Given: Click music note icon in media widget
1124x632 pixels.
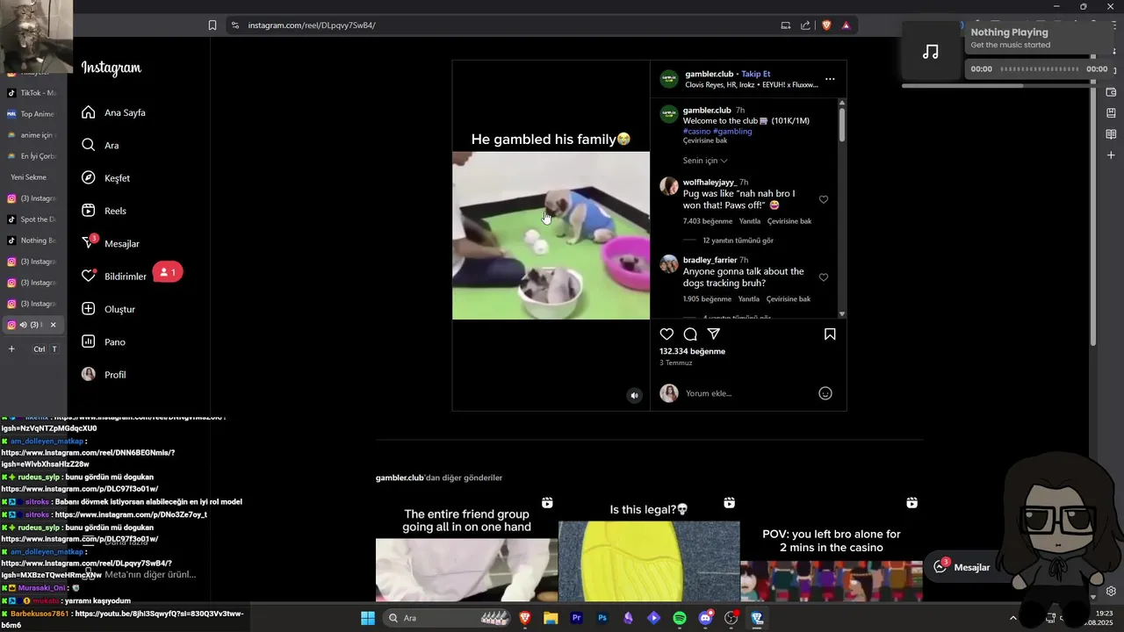Looking at the screenshot, I should [931, 52].
